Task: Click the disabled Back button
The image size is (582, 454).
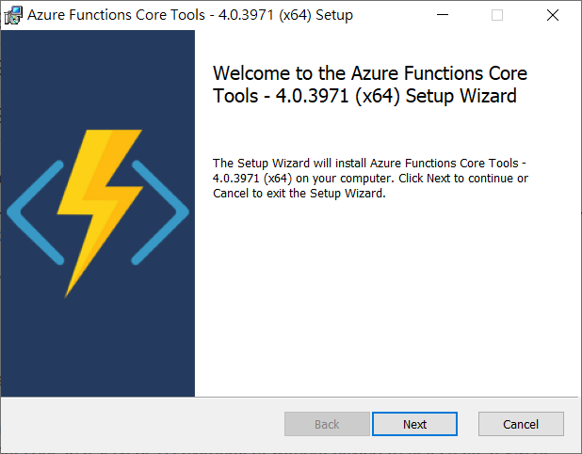Action: click(327, 424)
